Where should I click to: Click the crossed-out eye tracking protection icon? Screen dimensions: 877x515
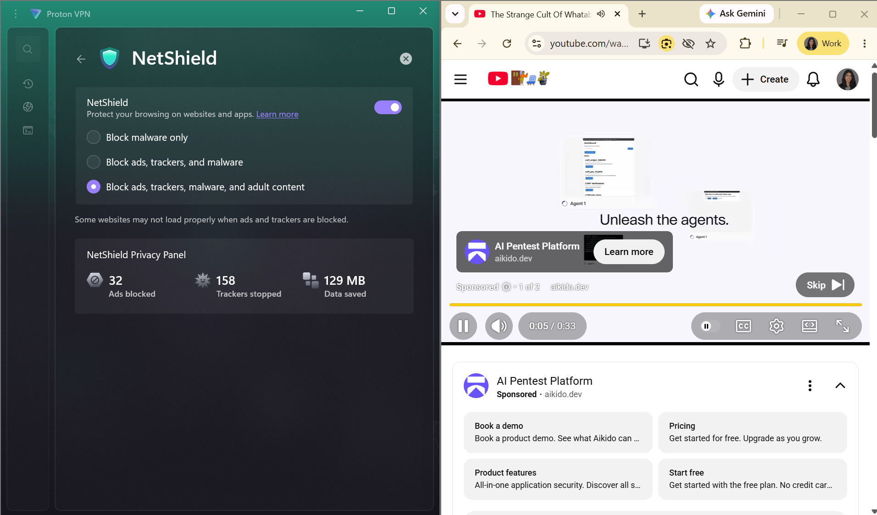688,44
